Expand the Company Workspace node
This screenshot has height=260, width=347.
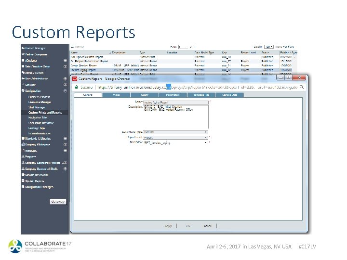(65, 144)
